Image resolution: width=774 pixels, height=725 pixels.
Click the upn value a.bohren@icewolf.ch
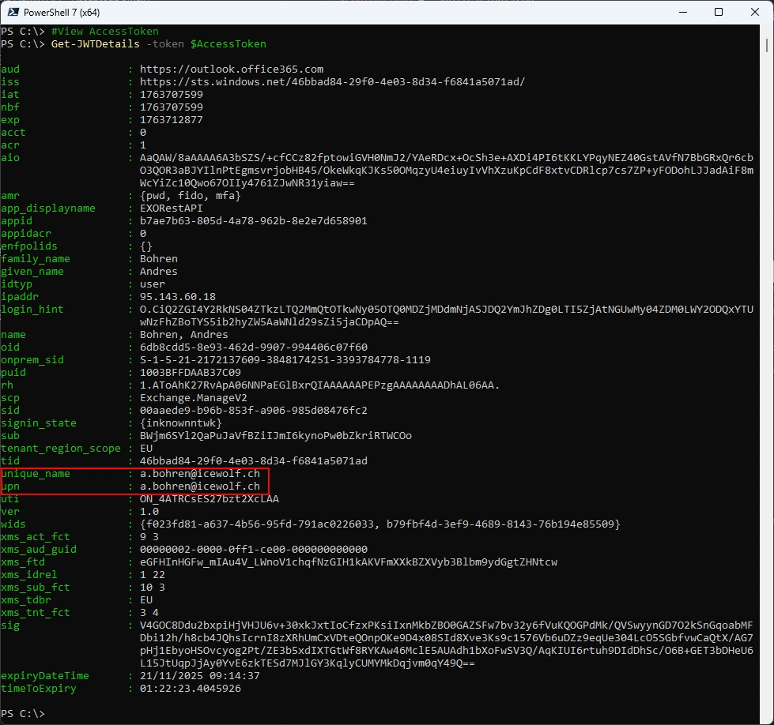point(200,486)
